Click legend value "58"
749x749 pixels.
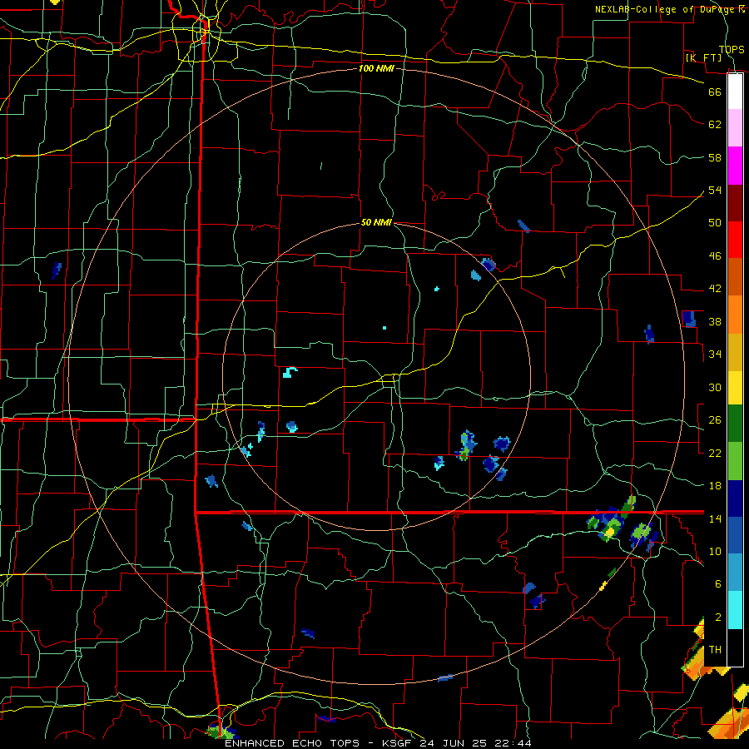(x=715, y=157)
